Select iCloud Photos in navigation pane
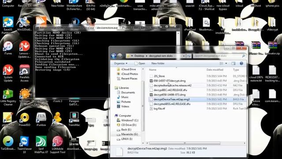This screenshot has width=282, height=159. pos(127,74)
